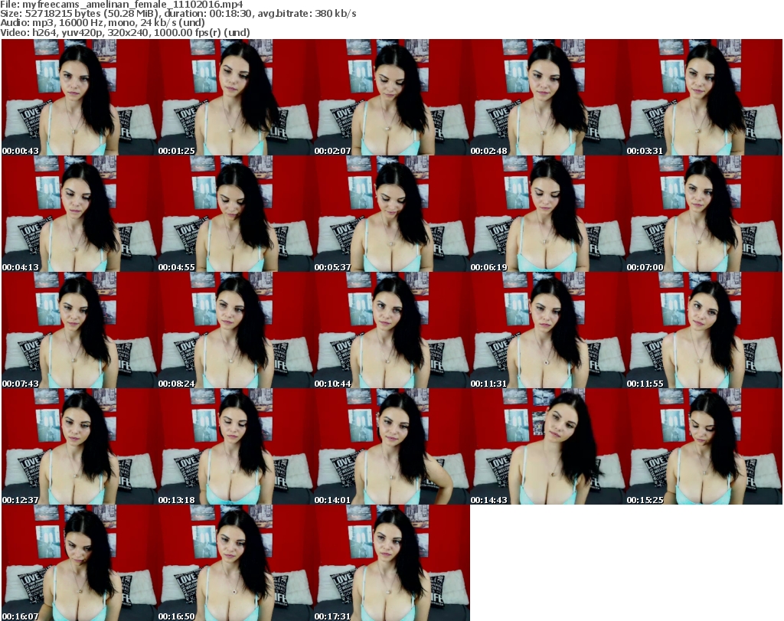The width and height of the screenshot is (784, 621).
Task: Click the 00:16:50 timestamp label
Action: (176, 616)
